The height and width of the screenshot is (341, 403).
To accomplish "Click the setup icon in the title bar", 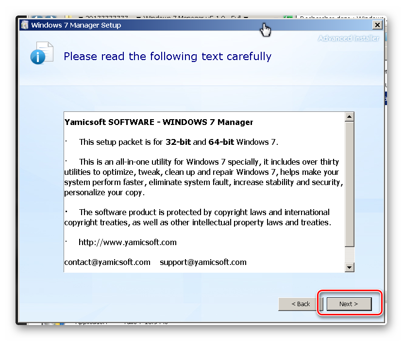I will (24, 25).
